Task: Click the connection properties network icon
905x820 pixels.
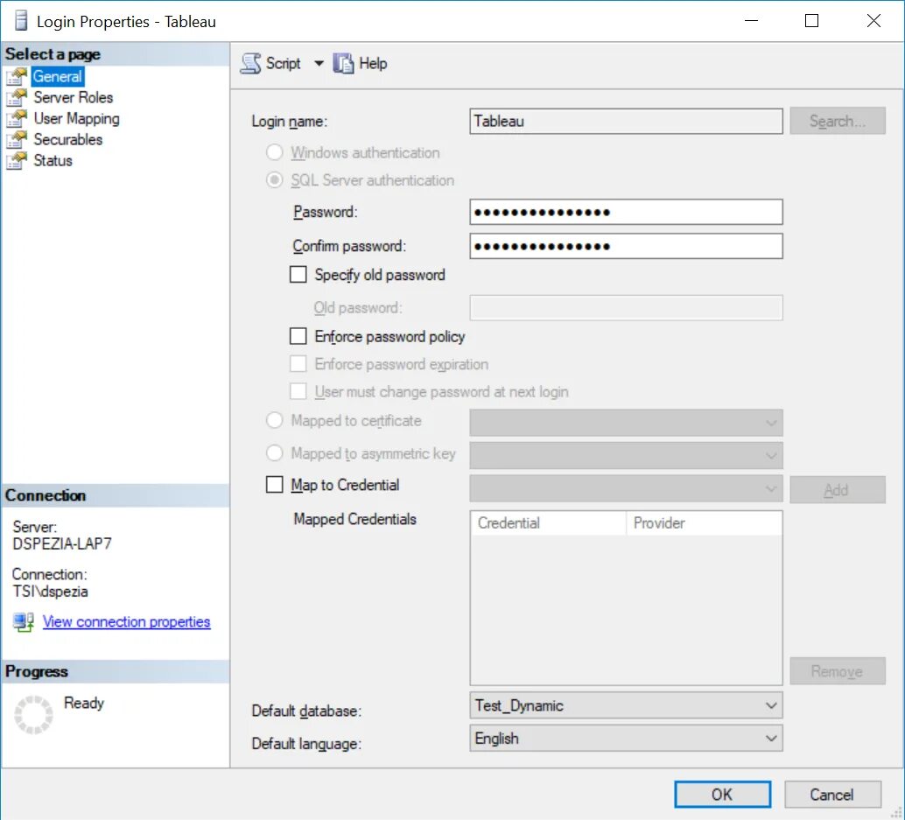Action: click(x=24, y=622)
